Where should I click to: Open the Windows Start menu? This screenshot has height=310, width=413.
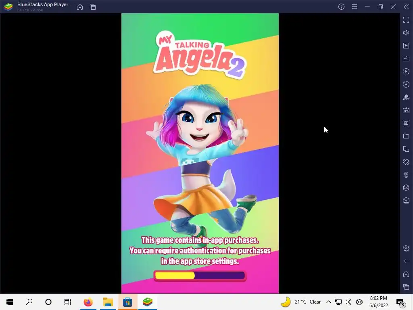click(x=10, y=302)
